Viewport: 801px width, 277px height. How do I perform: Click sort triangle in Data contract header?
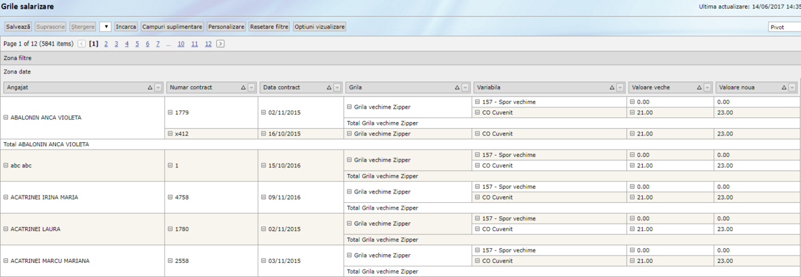pos(330,87)
